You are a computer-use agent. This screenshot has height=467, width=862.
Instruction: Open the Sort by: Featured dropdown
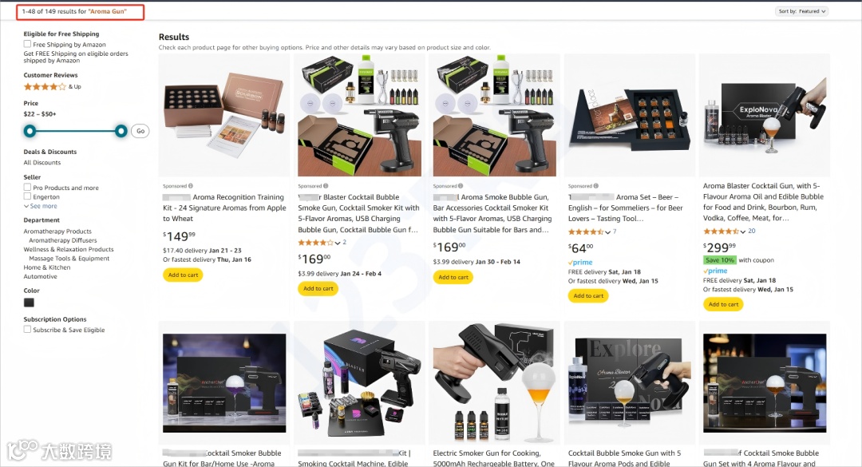802,11
